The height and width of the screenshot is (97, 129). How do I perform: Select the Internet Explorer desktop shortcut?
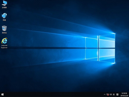(x=4, y=43)
